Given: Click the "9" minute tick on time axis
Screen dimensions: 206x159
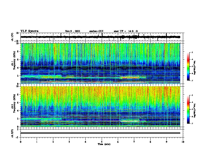Looking at the screenshot, I should click(166, 142).
